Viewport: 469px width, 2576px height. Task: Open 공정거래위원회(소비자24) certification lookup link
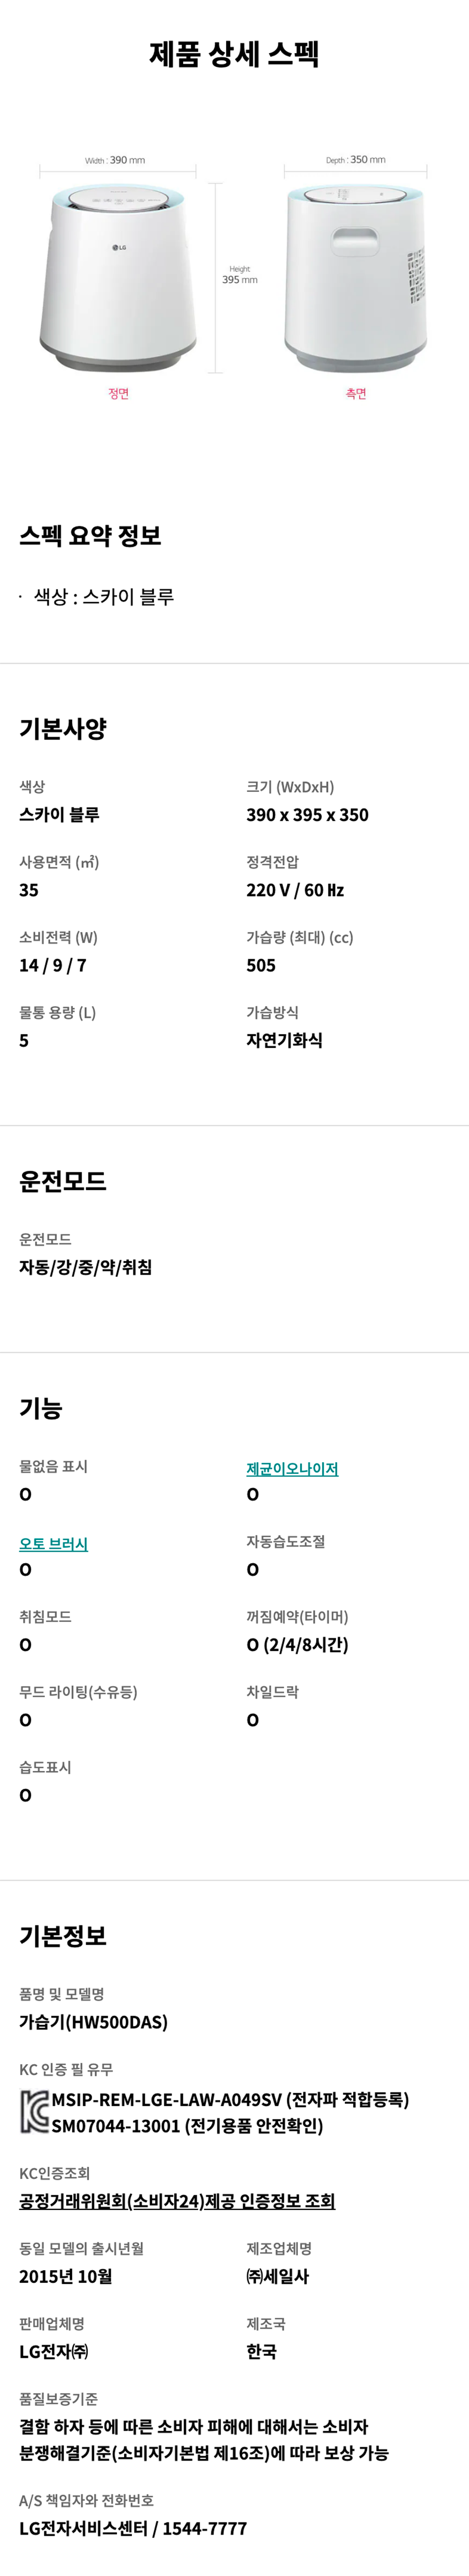click(x=177, y=2200)
